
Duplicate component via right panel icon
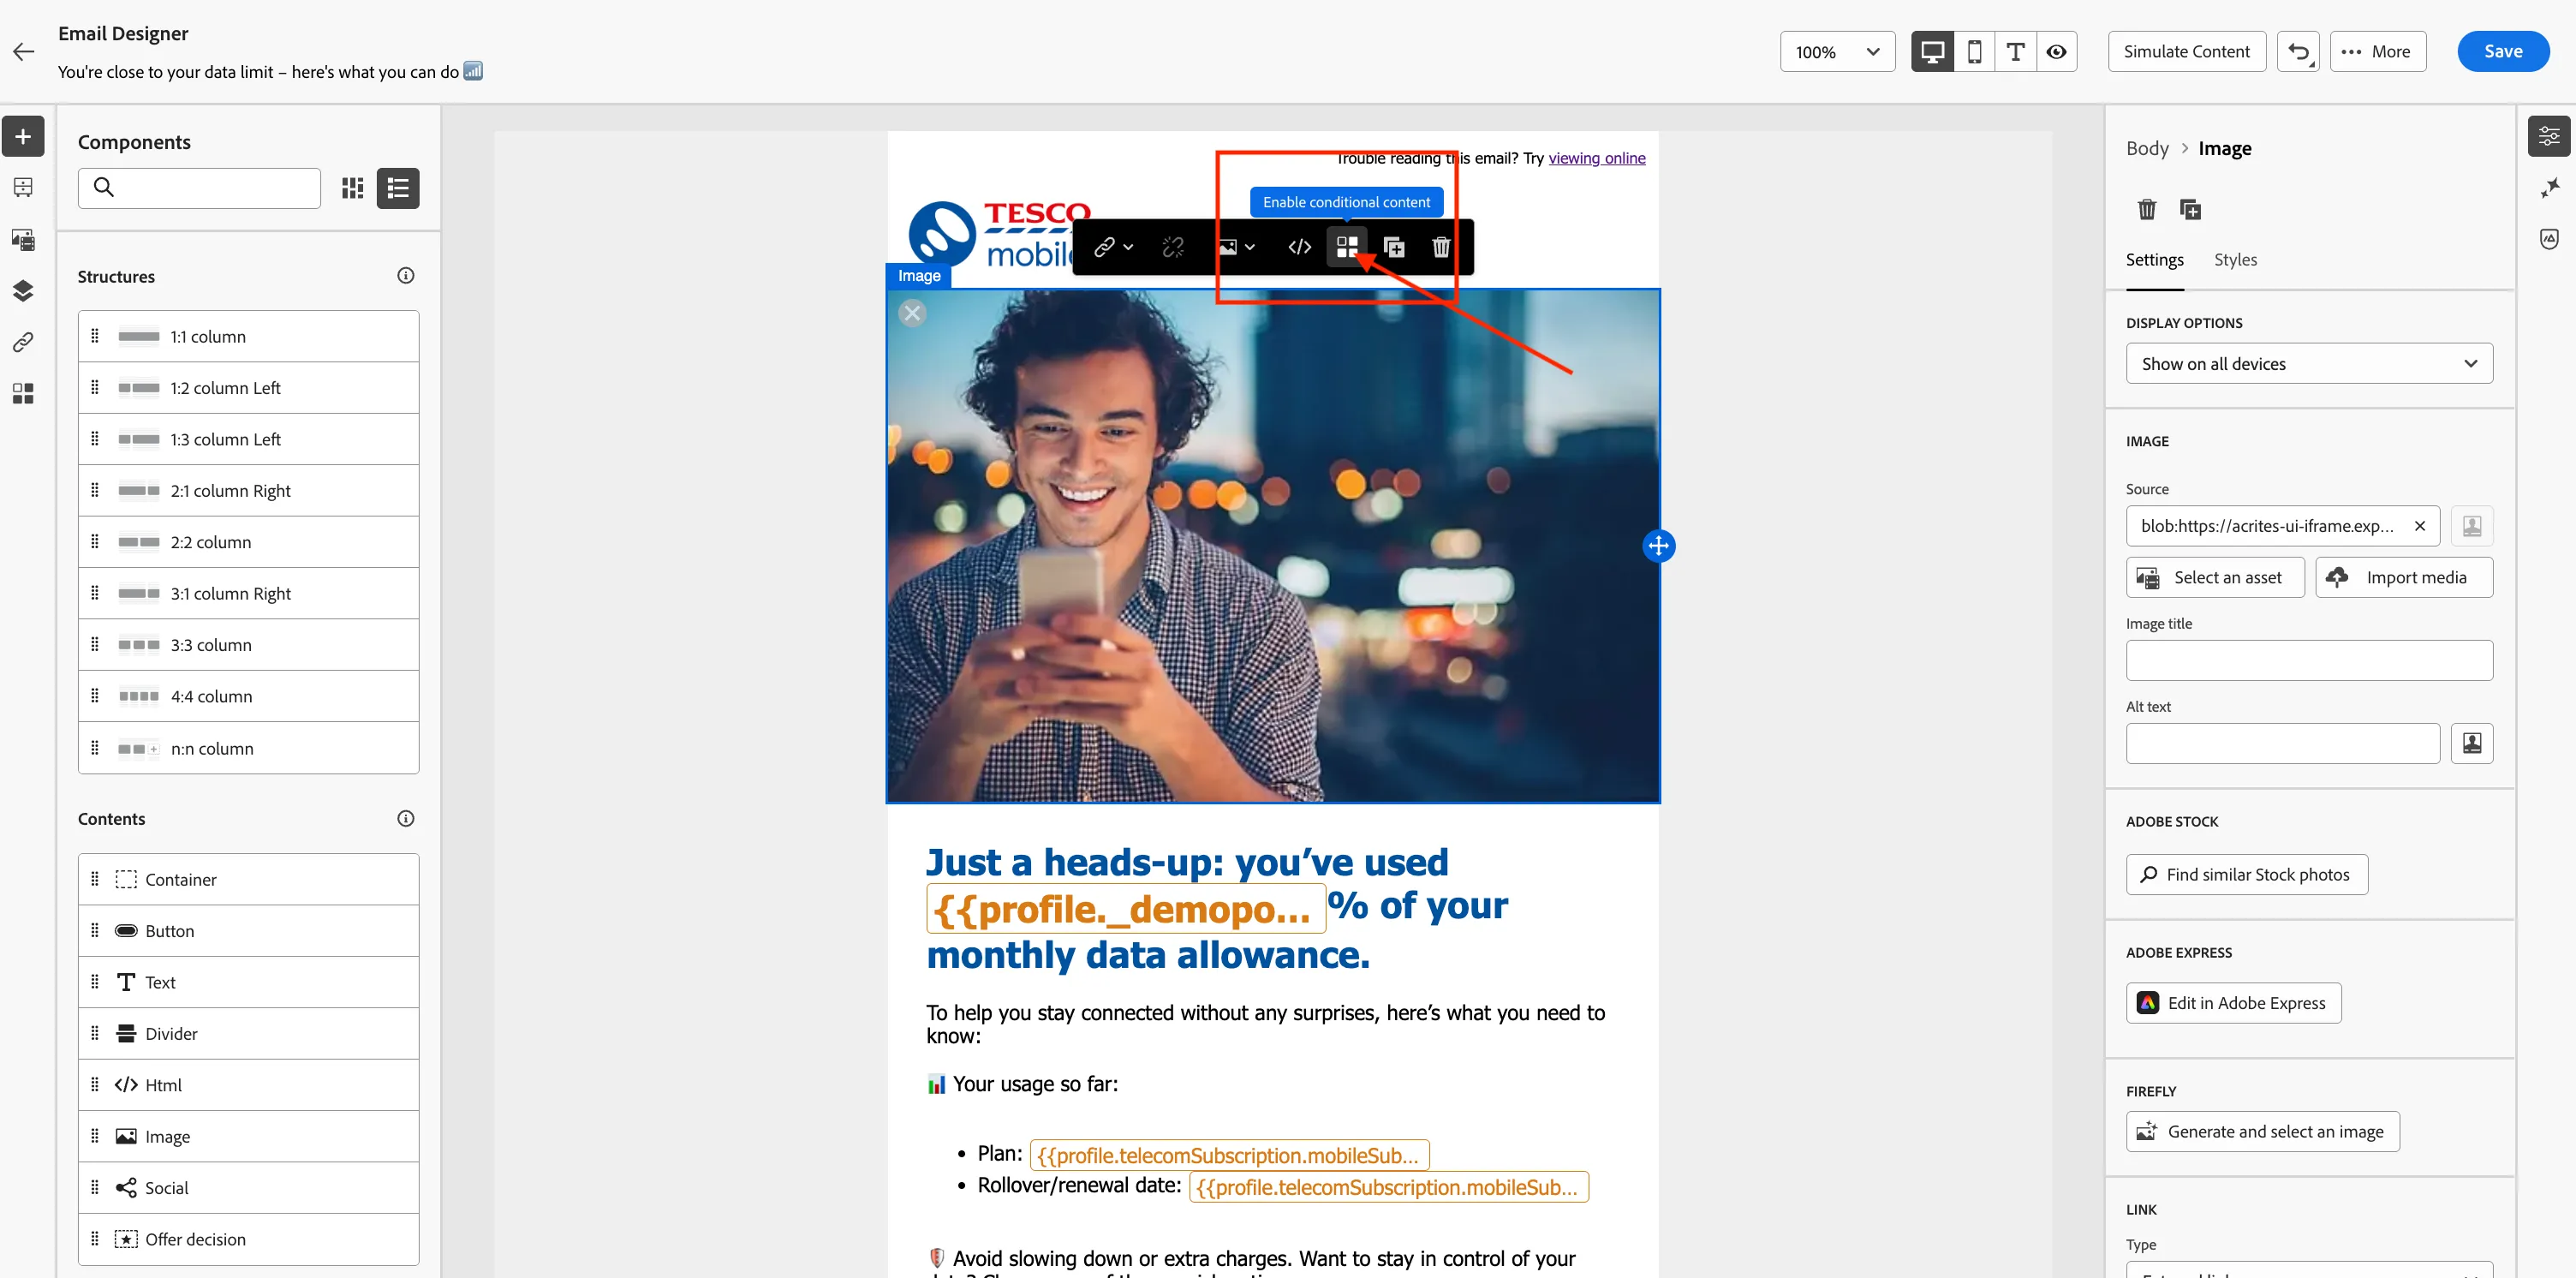(2190, 209)
